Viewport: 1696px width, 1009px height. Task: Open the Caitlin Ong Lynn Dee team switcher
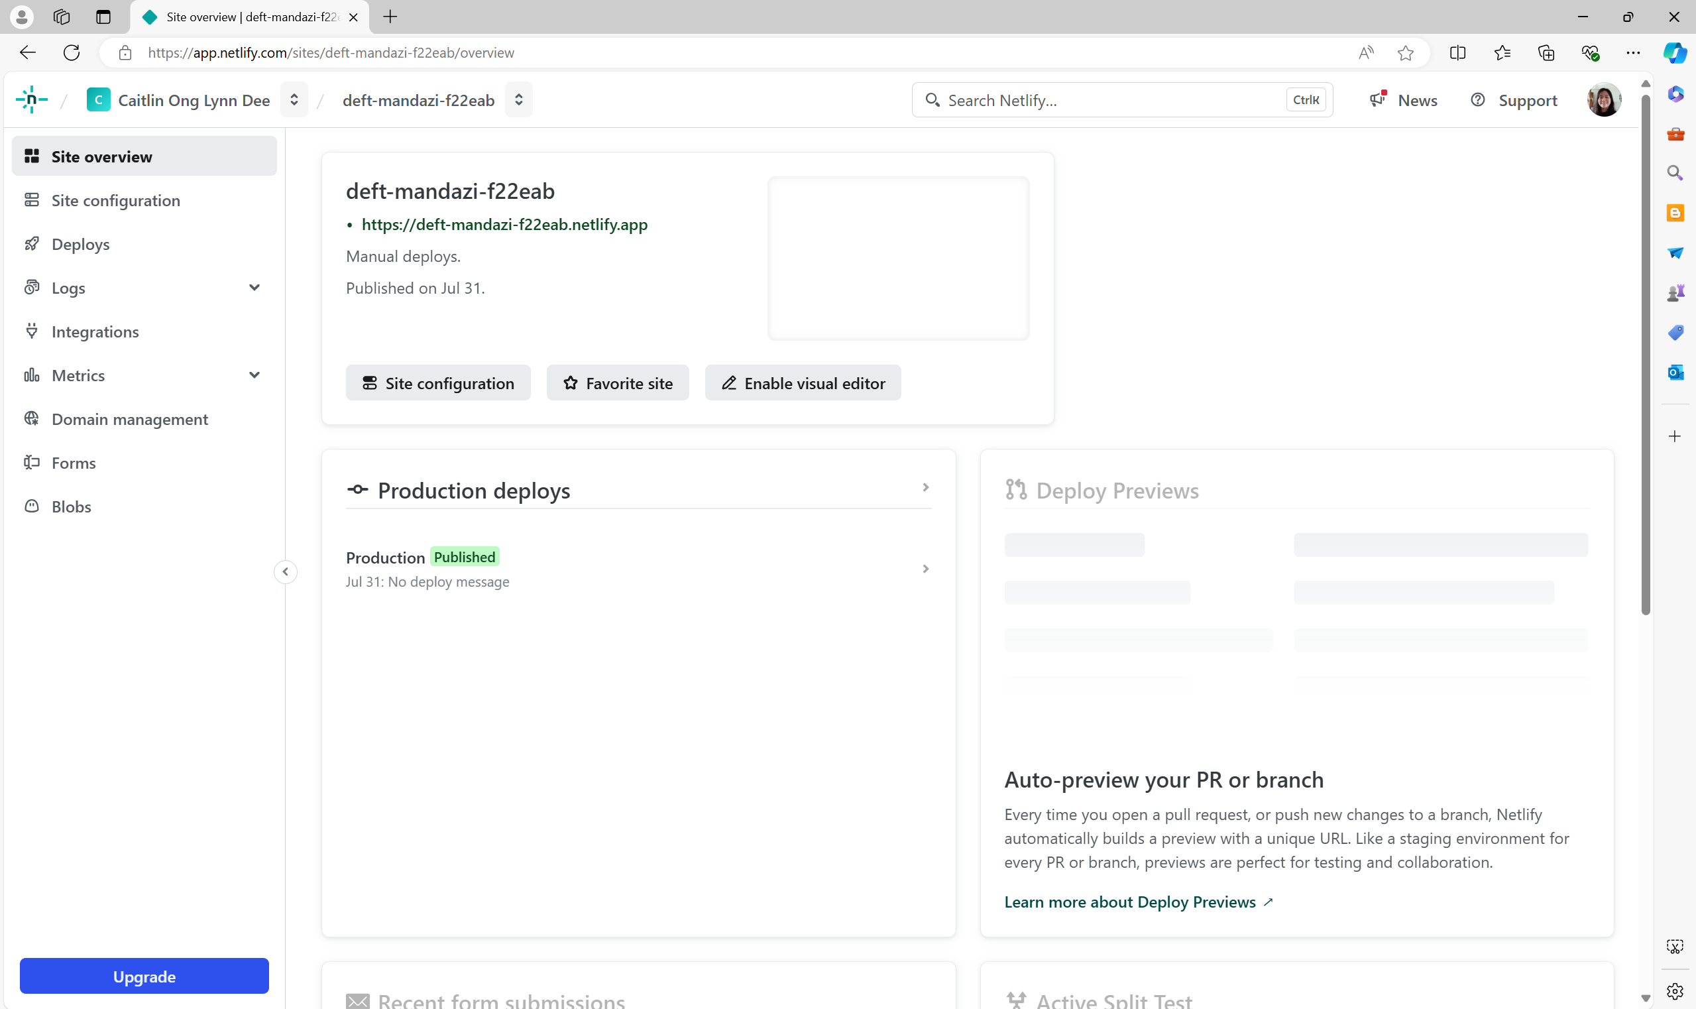pyautogui.click(x=294, y=100)
